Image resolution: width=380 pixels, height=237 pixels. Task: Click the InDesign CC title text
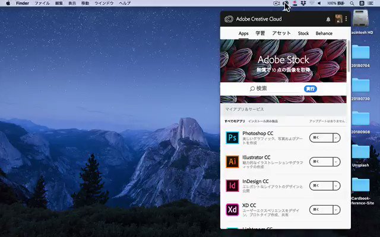(255, 181)
